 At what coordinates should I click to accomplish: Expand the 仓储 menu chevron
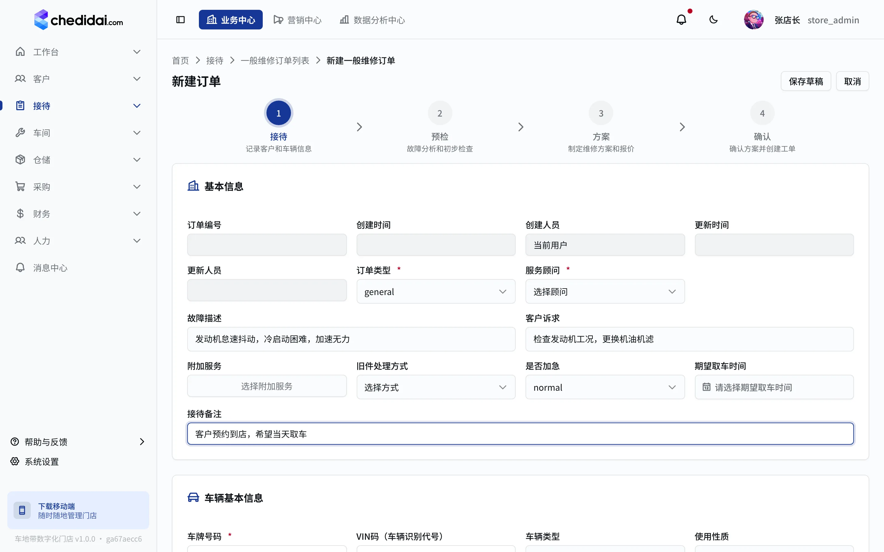137,159
